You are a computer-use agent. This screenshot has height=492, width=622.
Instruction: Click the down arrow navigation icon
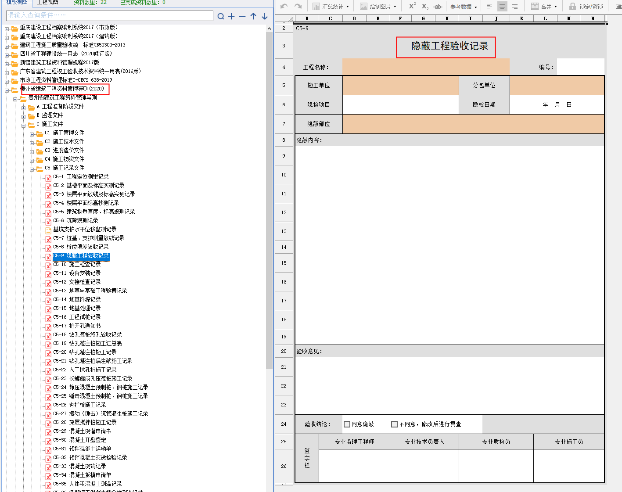[x=265, y=16]
